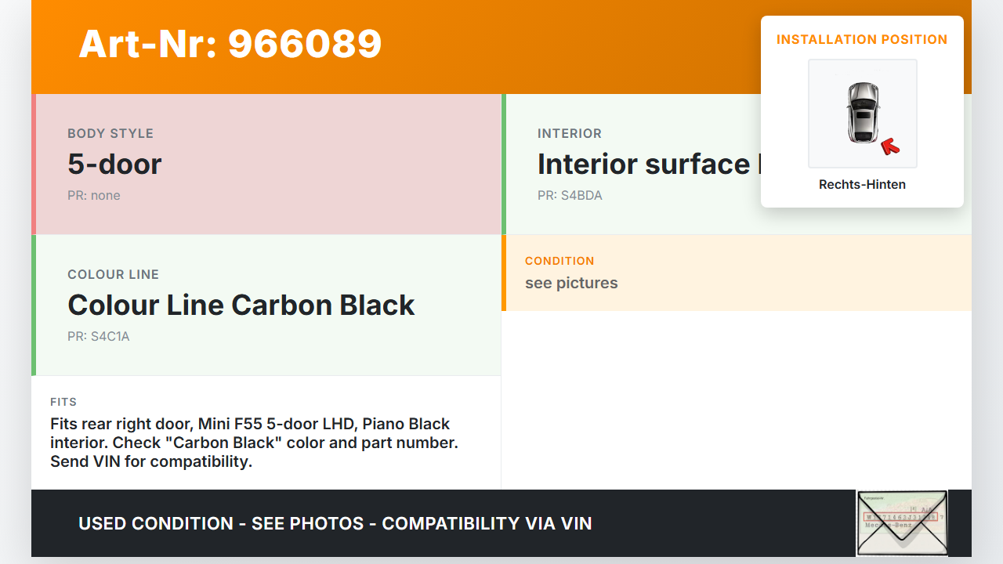Click the Art-Nr: 966089 heading
1003x564 pixels.
(230, 44)
